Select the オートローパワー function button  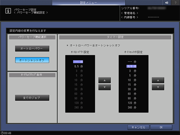(32, 48)
